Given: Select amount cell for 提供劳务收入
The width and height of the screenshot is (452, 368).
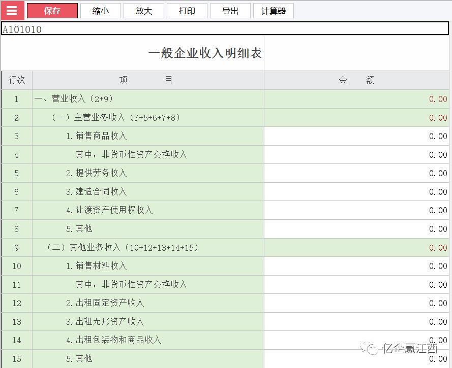Looking at the screenshot, I should pyautogui.click(x=356, y=173).
